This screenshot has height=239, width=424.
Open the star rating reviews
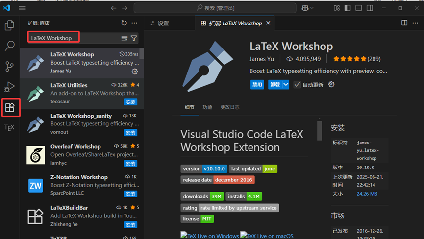click(357, 59)
